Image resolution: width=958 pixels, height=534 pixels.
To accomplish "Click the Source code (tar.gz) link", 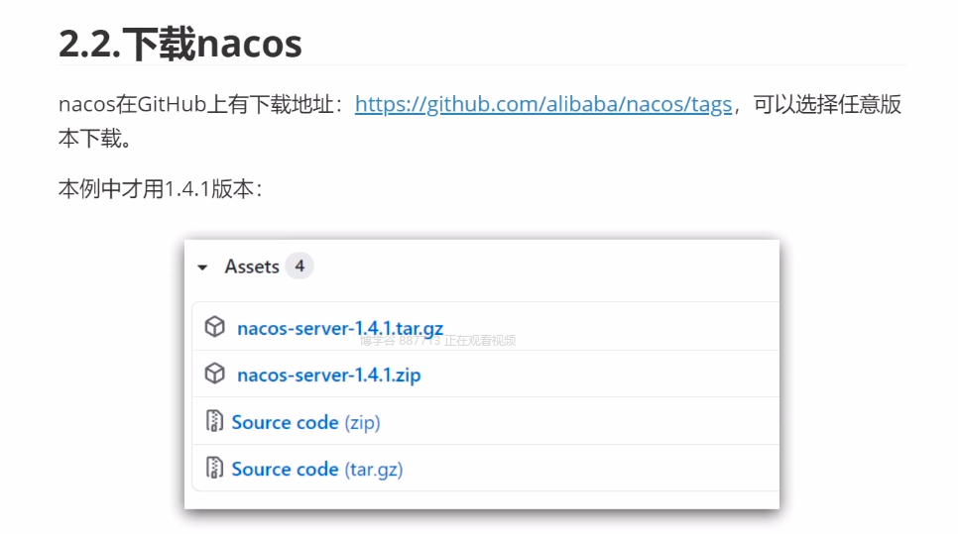I will tap(317, 470).
